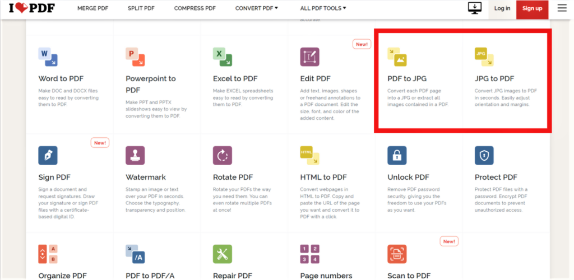Open the PDF to PDF/A icon
This screenshot has width=574, height=280.
(x=135, y=254)
